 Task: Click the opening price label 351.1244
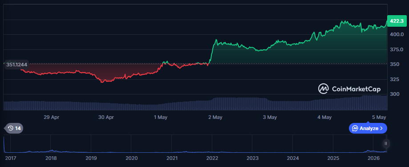pos(17,65)
